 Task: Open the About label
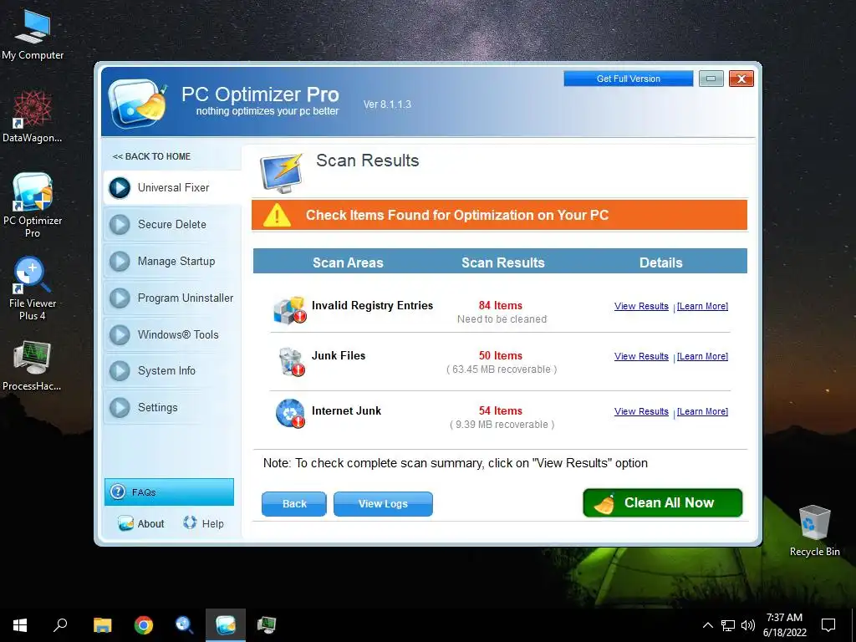point(150,523)
